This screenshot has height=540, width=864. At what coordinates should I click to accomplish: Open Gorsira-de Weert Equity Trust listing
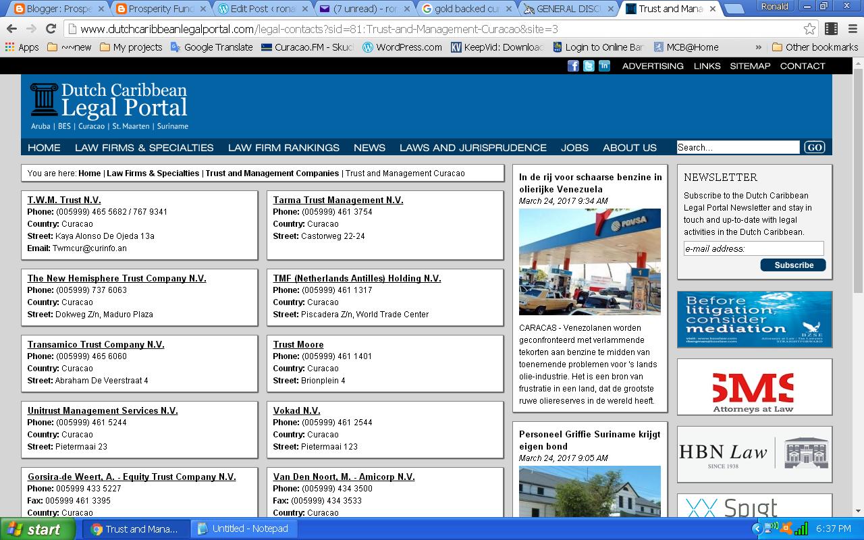132,477
